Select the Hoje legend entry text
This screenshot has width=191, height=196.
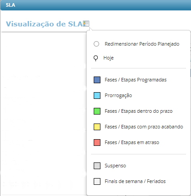[x=109, y=58]
